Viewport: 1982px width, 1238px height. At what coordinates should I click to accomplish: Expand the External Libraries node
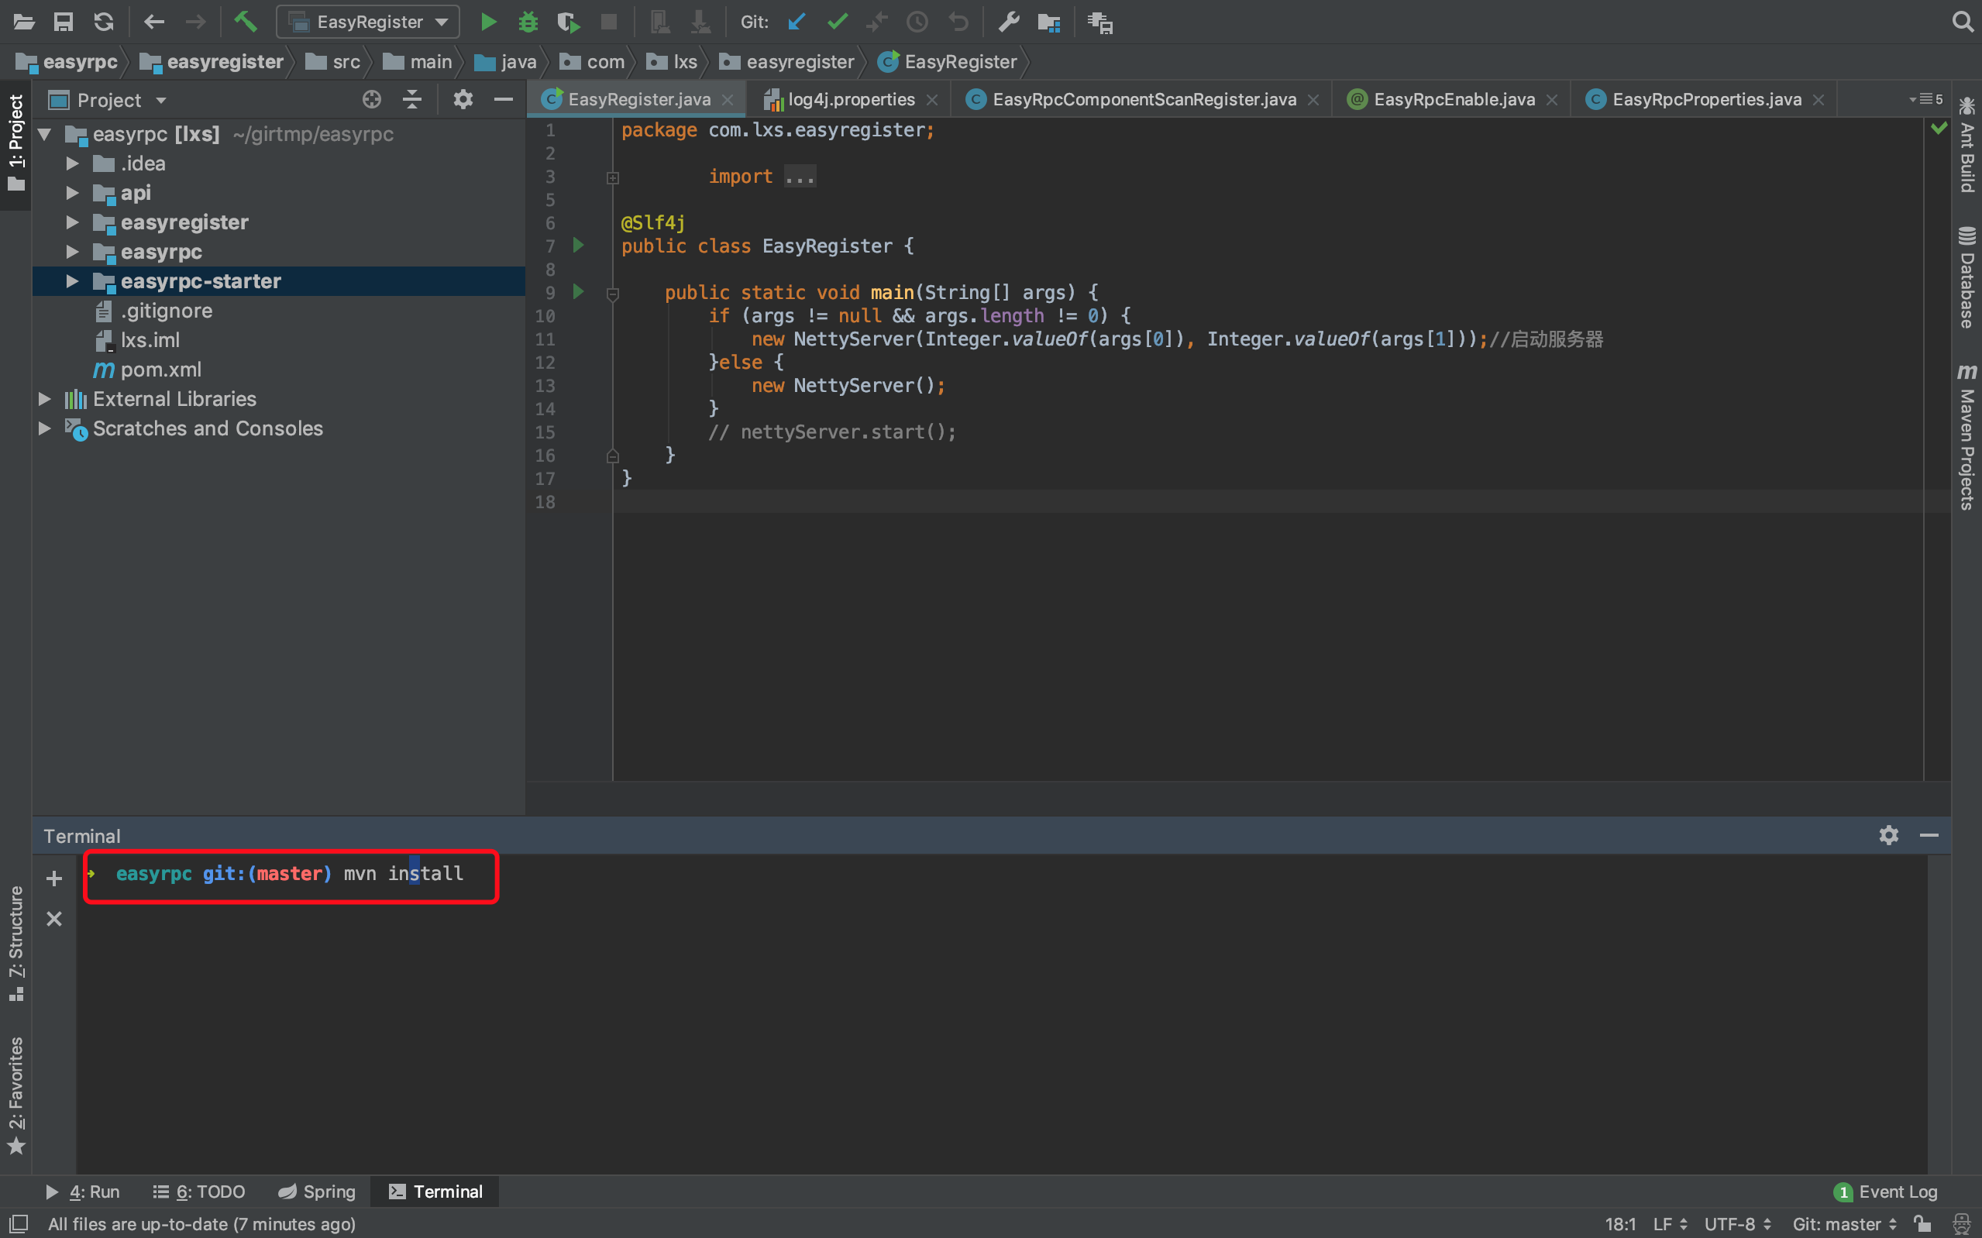point(45,400)
